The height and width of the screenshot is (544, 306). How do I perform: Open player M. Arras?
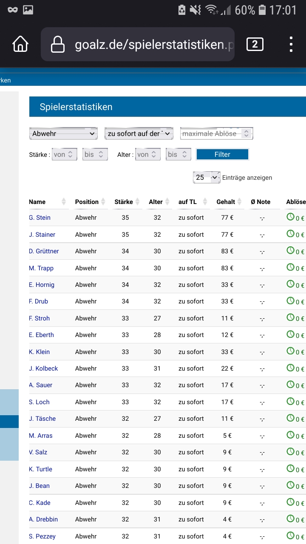click(41, 436)
